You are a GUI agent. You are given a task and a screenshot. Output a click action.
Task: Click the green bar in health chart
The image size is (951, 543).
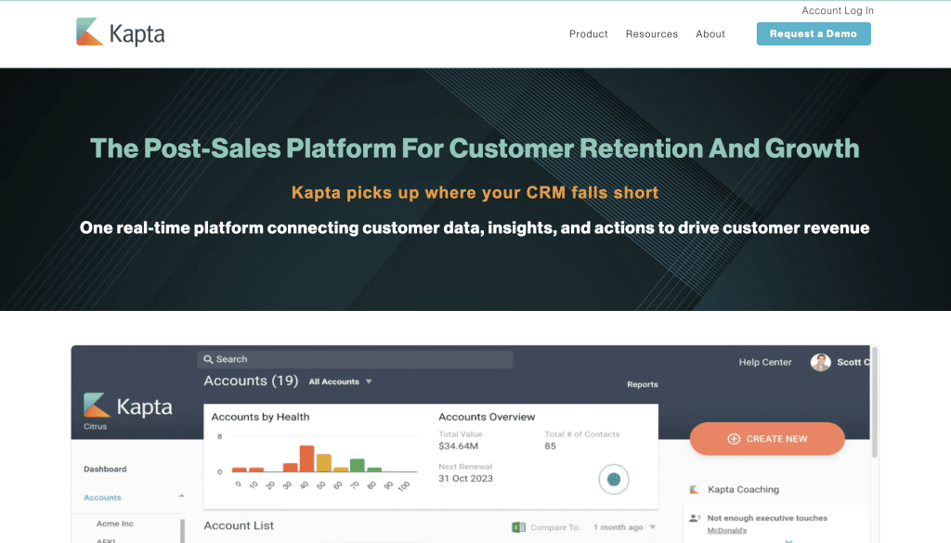(x=358, y=465)
